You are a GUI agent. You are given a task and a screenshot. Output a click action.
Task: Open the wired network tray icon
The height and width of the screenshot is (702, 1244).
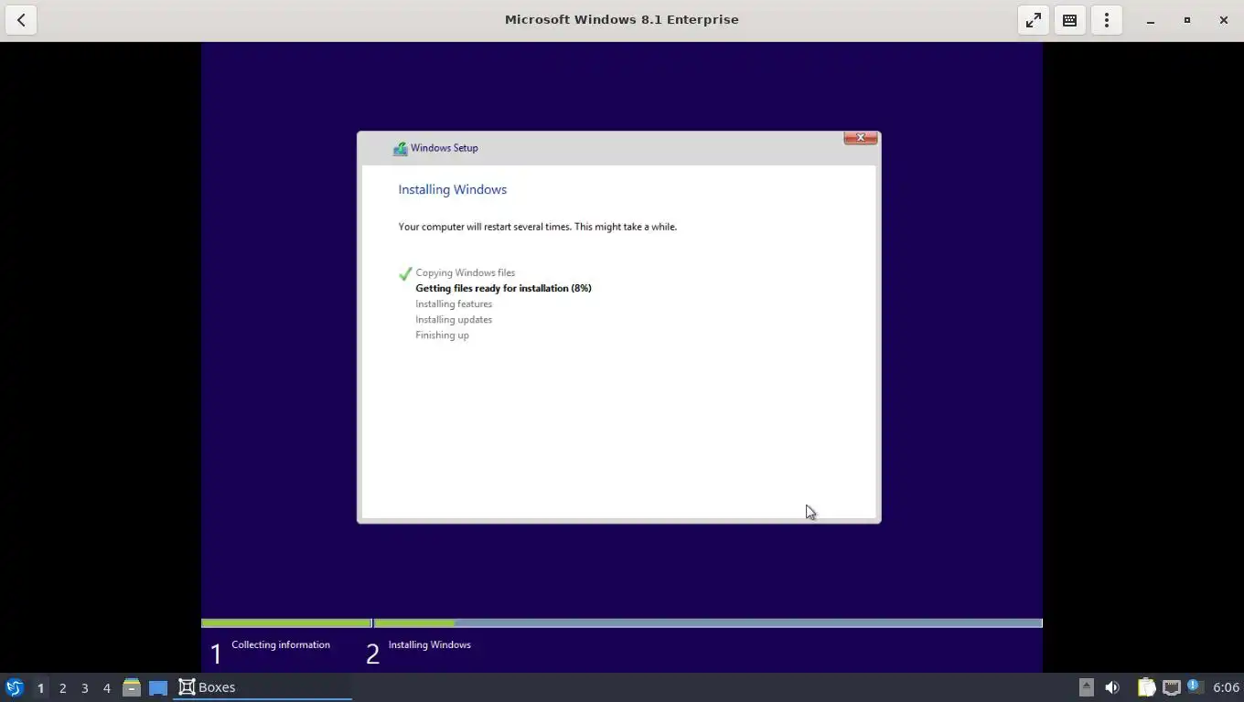coord(1171,687)
